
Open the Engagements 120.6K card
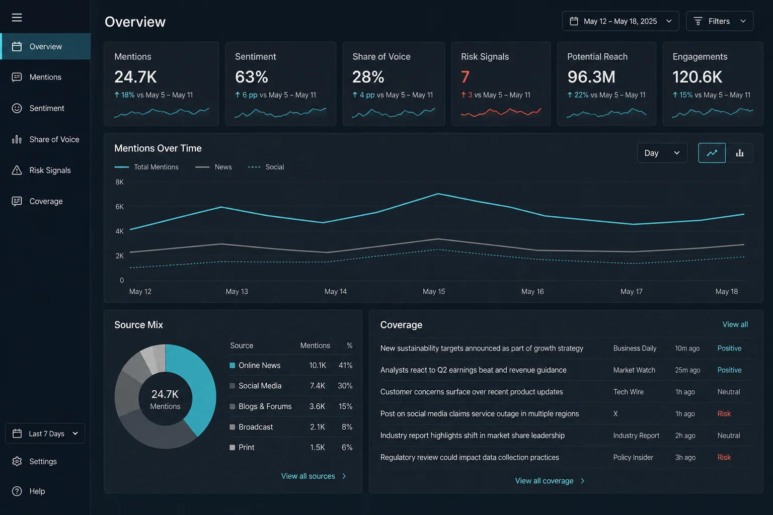tap(713, 83)
